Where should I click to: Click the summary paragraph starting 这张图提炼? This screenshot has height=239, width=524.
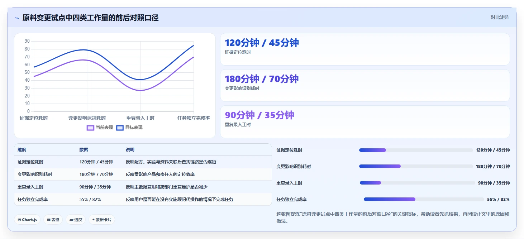click(x=393, y=218)
